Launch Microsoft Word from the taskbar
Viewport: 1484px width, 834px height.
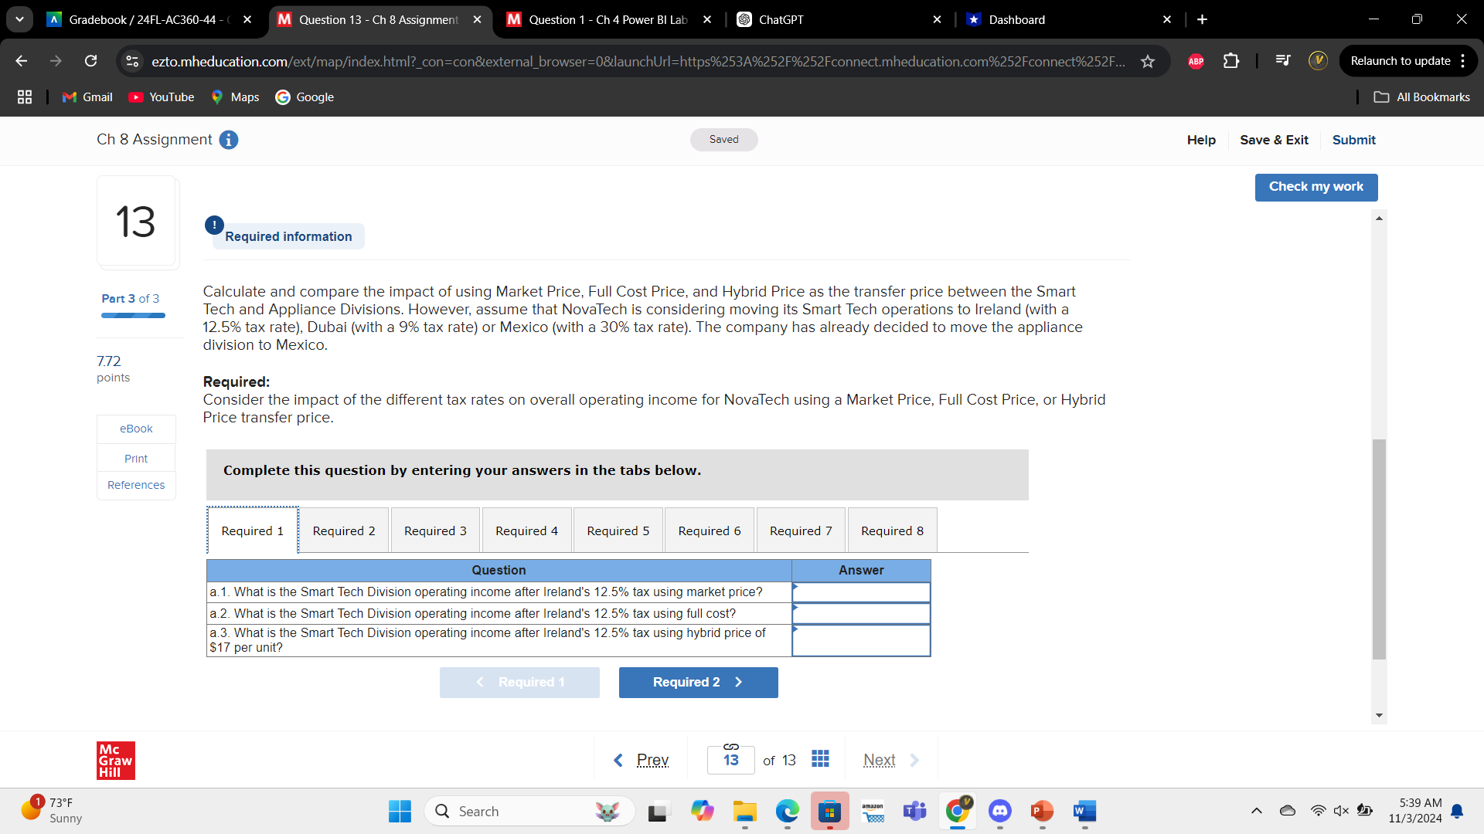tap(1084, 812)
